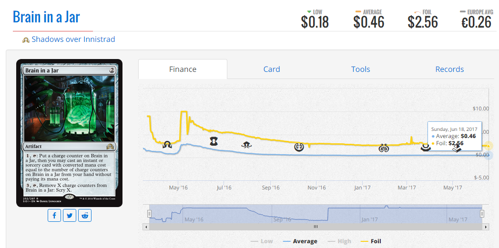
Task: Click the AVERAGE price $0.46 in header
Action: pyautogui.click(x=368, y=22)
